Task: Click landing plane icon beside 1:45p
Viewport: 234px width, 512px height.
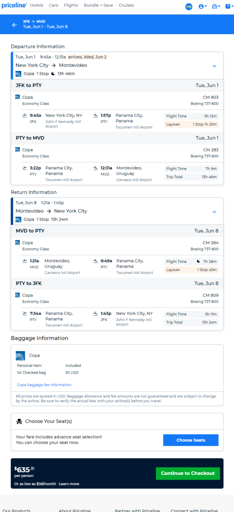Action: tap(96, 313)
